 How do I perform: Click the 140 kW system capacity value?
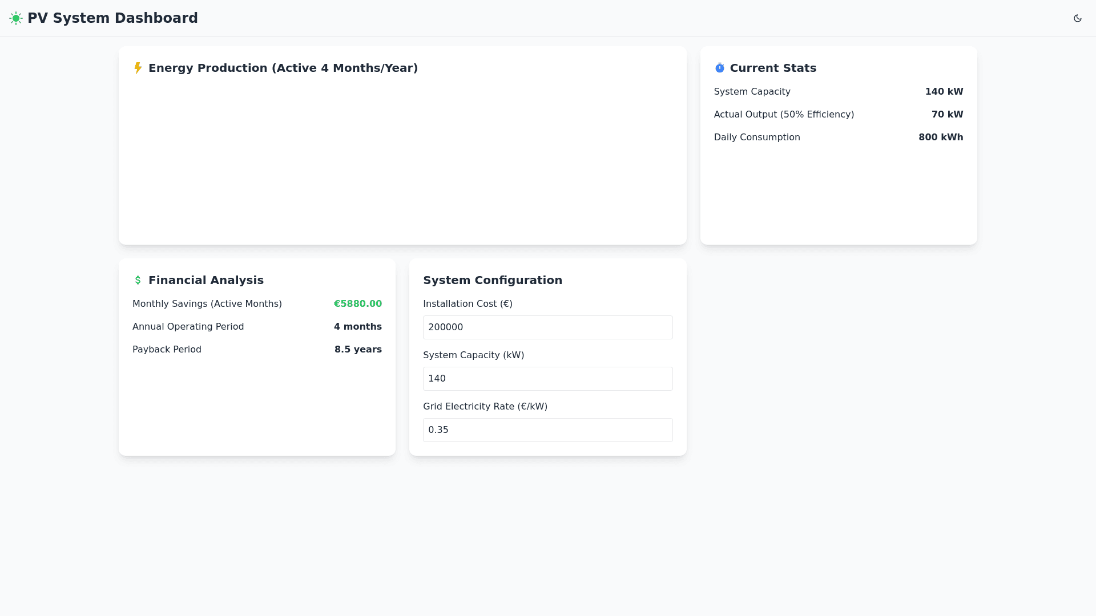[944, 92]
